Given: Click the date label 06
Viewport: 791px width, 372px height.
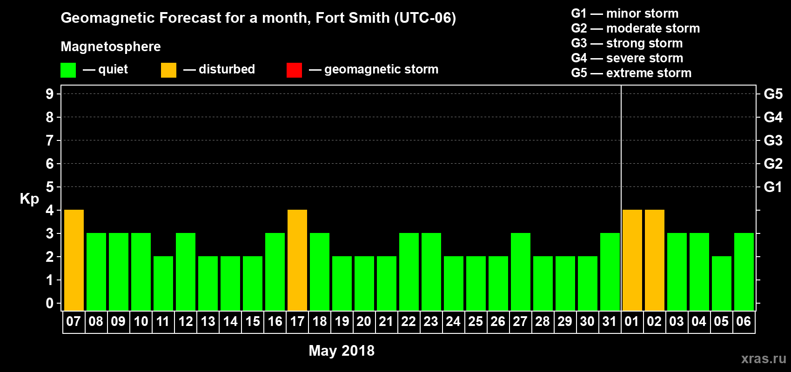Looking at the screenshot, I should [744, 322].
